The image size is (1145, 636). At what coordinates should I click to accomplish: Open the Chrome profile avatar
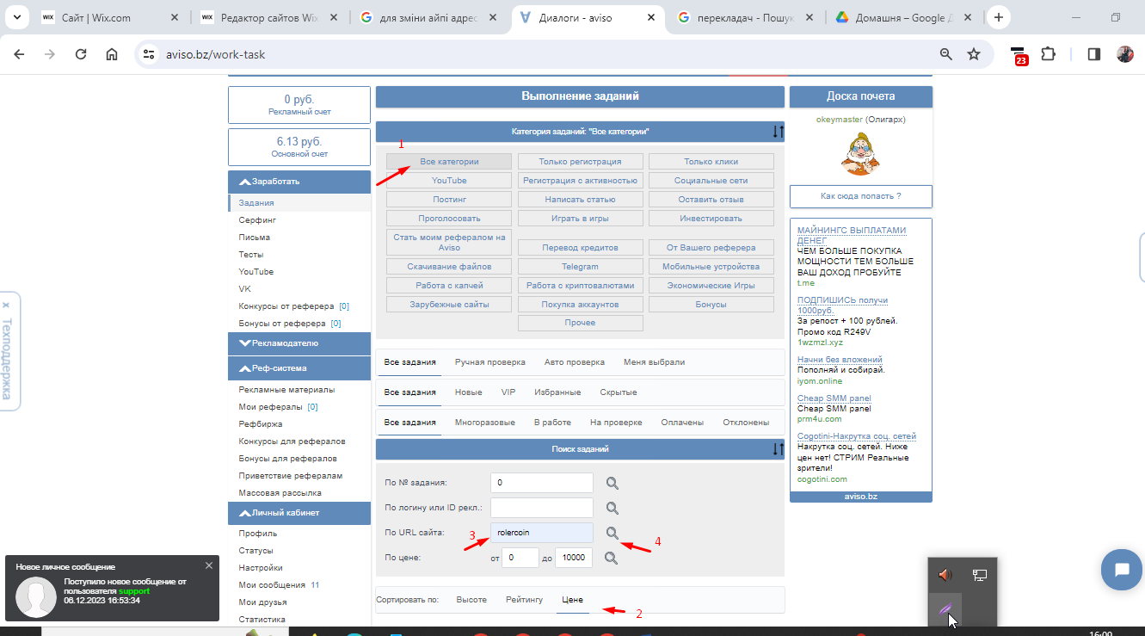click(x=1125, y=54)
